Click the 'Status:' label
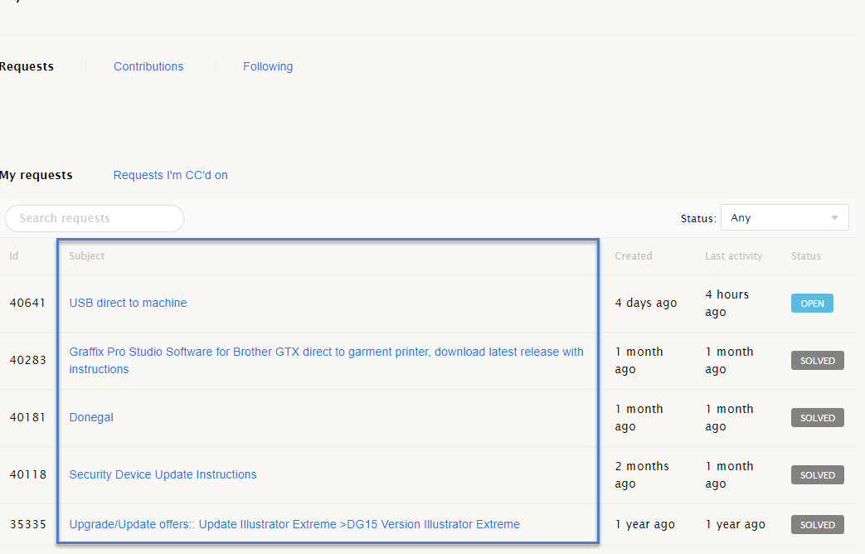865x554 pixels. coord(698,218)
